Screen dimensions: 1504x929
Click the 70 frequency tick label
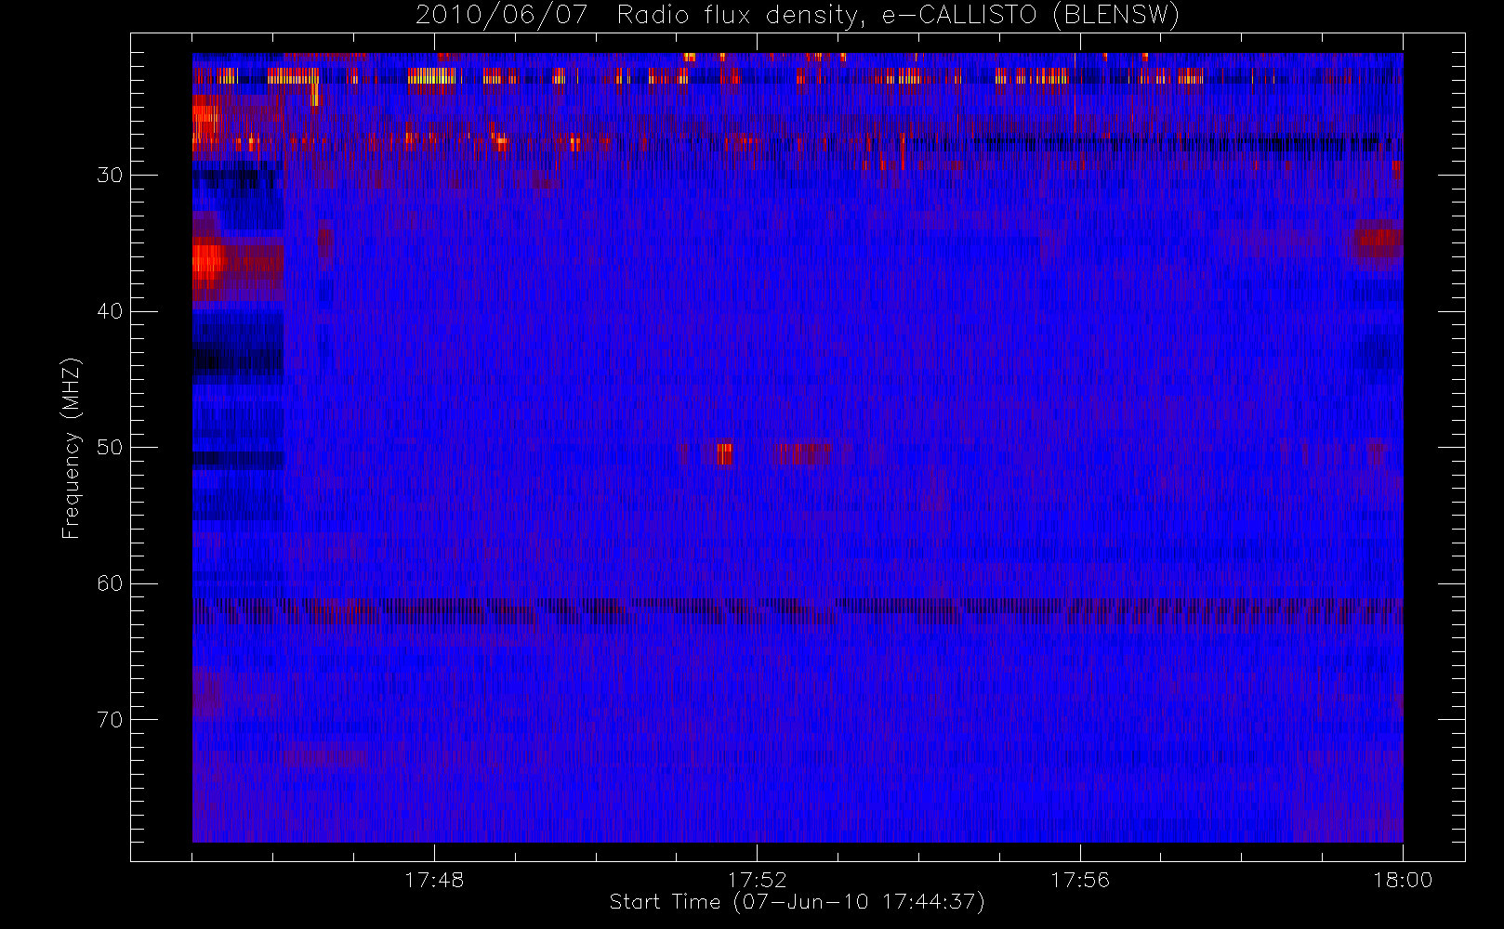pyautogui.click(x=110, y=720)
